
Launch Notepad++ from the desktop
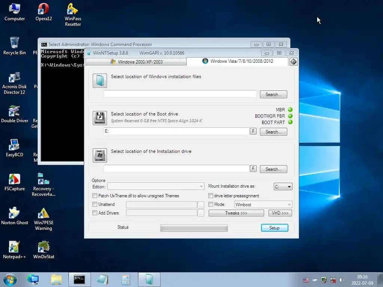(x=15, y=250)
